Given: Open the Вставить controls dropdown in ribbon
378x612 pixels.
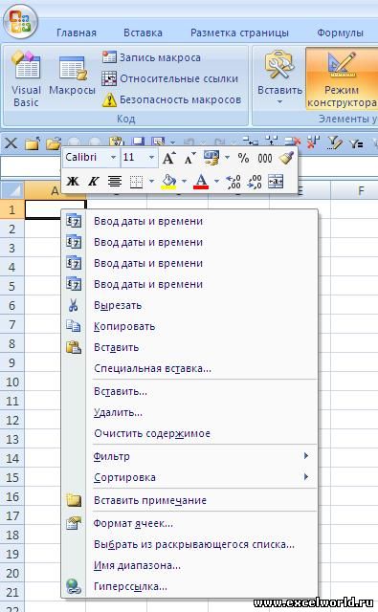Looking at the screenshot, I should click(x=279, y=79).
